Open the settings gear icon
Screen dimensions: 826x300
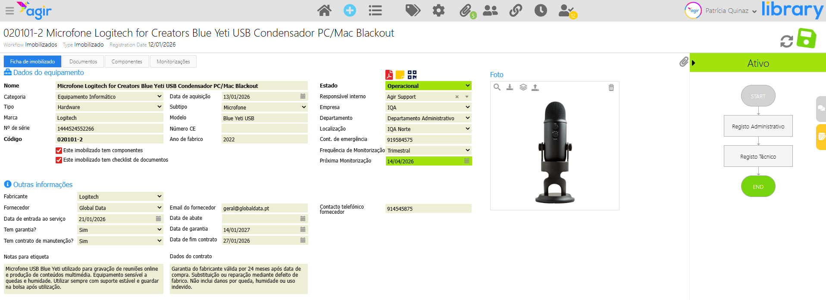coord(438,10)
